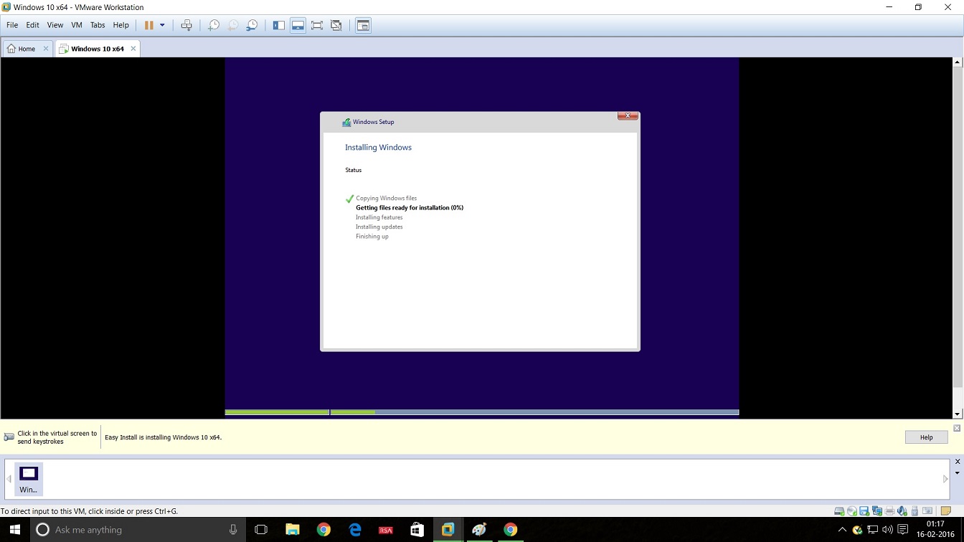964x542 pixels.
Task: Open the Windows Store taskbar icon
Action: (x=417, y=530)
